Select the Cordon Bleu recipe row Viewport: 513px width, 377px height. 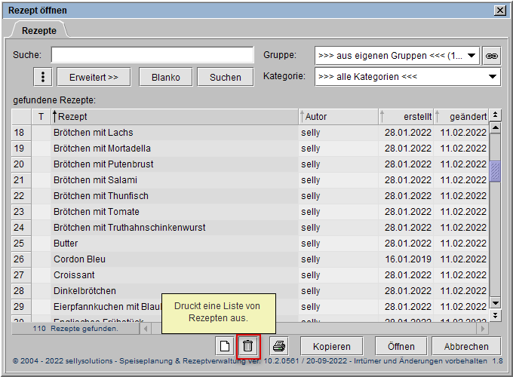coord(174,259)
